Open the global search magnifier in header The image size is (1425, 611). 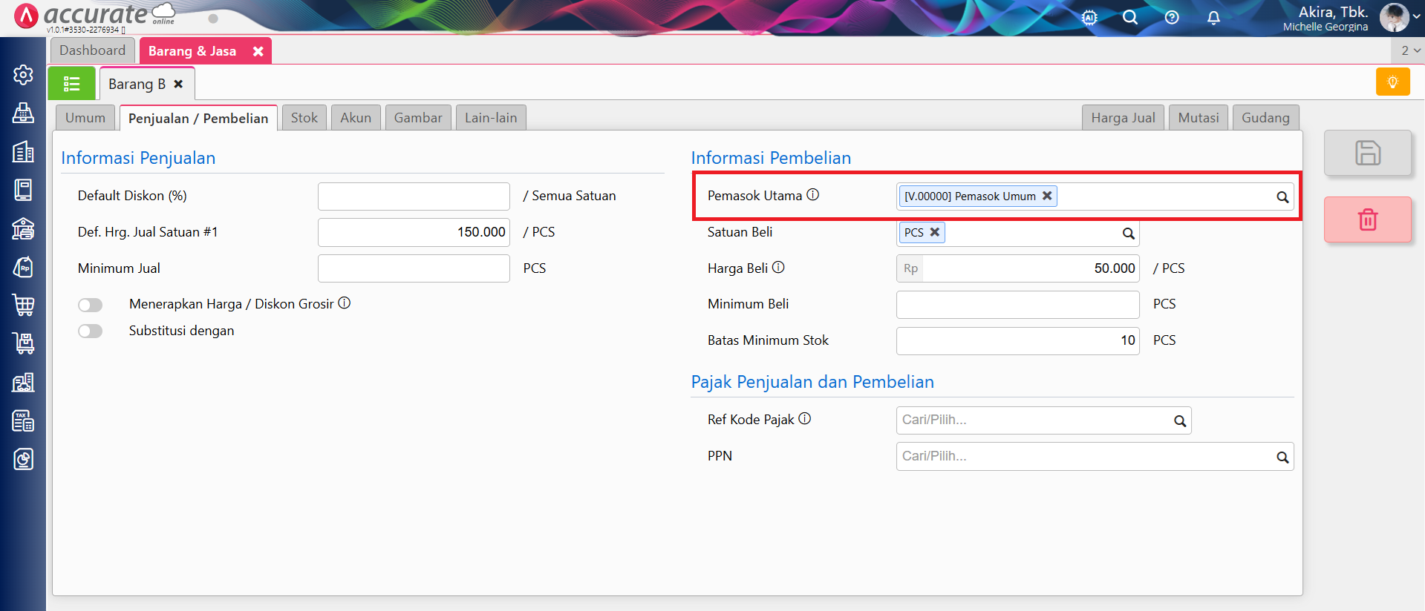click(1129, 17)
